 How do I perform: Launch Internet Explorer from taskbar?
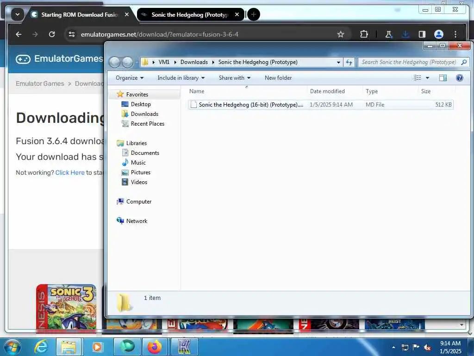(41, 347)
